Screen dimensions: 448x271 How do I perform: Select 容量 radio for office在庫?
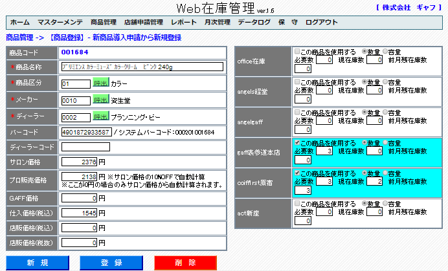385,51
